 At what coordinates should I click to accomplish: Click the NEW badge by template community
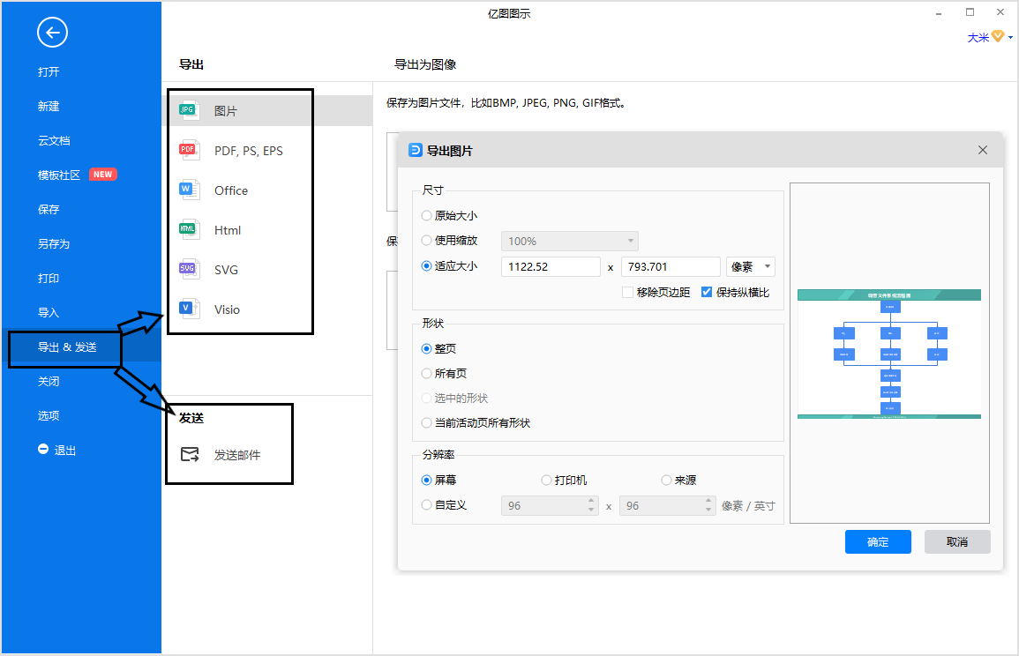[102, 174]
